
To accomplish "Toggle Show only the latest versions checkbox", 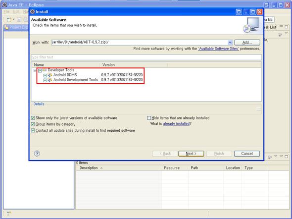I will (x=33, y=118).
